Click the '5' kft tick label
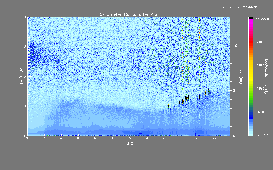Viewport: 273px width, 170px height. point(234,91)
